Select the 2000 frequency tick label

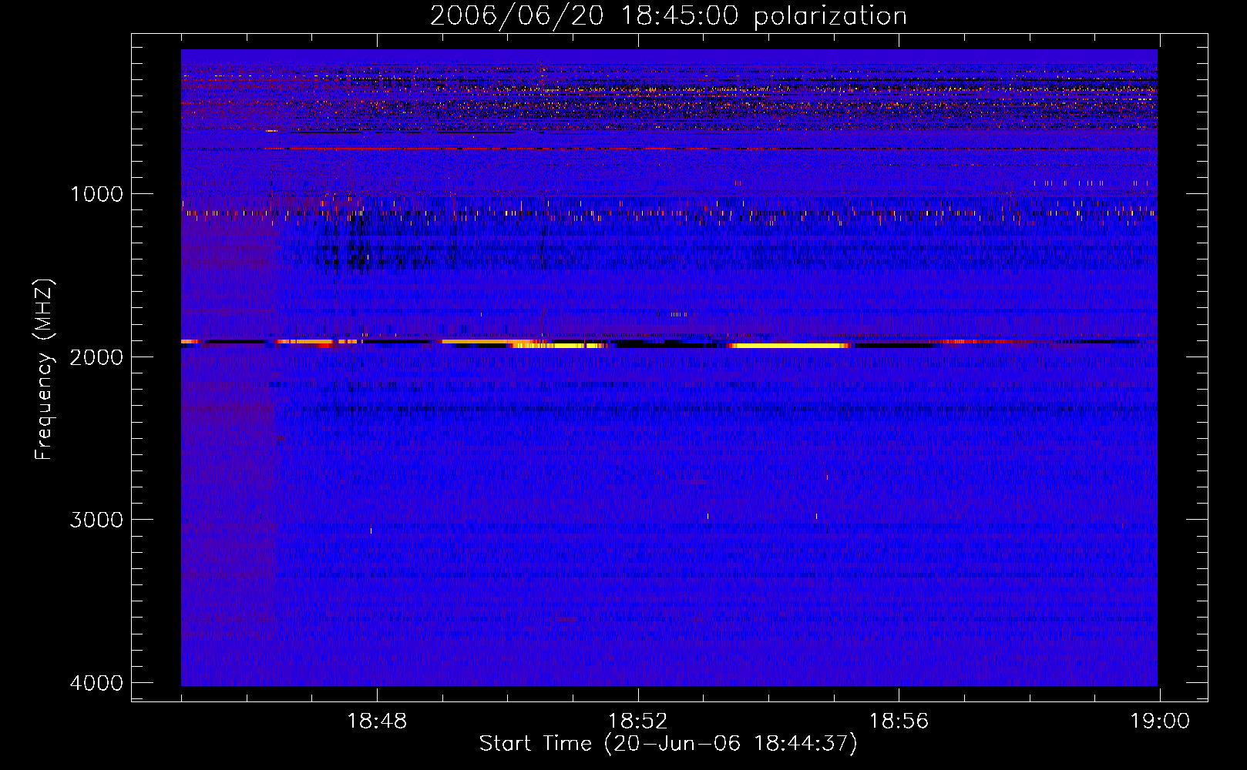[96, 357]
